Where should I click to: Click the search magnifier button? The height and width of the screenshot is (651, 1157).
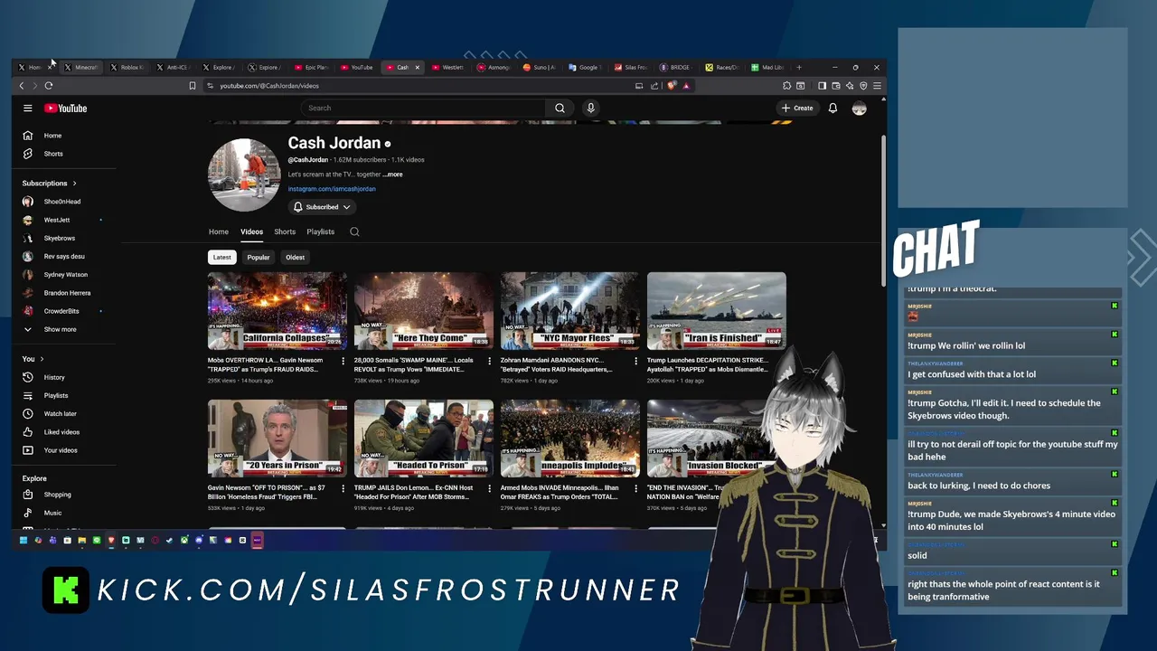point(560,108)
